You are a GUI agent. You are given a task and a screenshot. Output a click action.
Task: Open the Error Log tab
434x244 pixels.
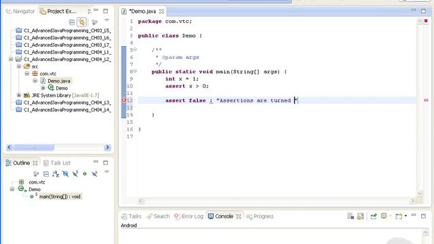tap(189, 216)
